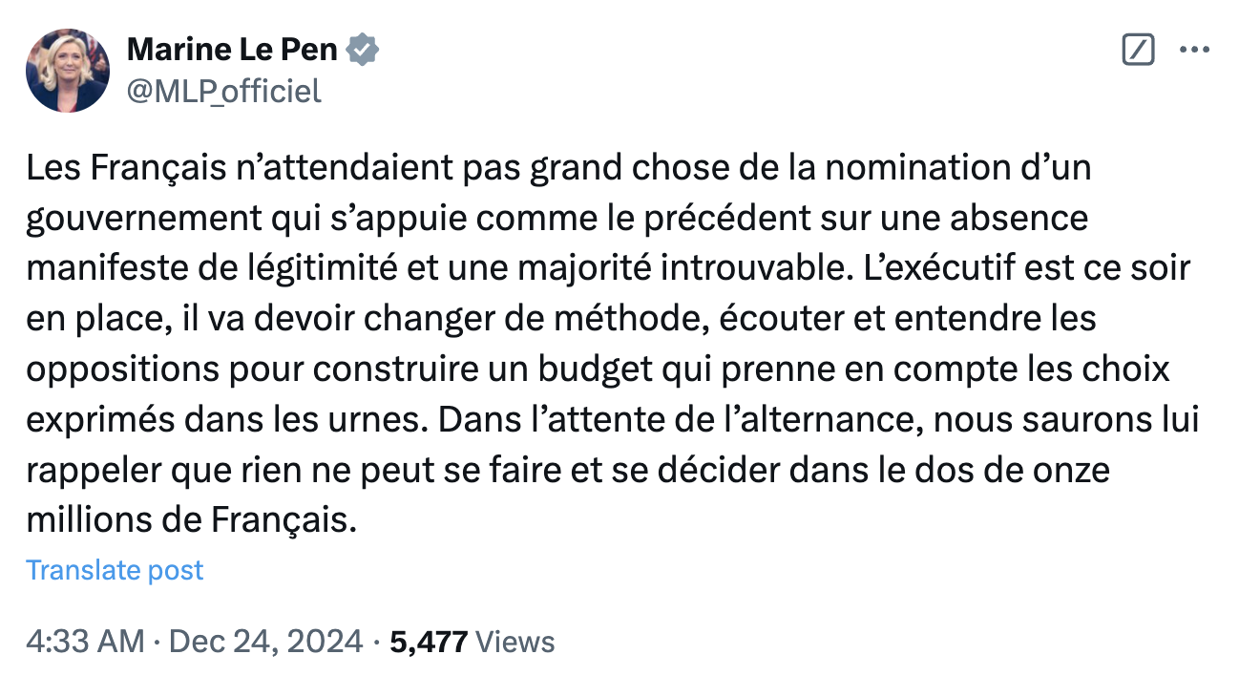
Task: Click the blue verified checkmark badge
Action: click(x=363, y=49)
